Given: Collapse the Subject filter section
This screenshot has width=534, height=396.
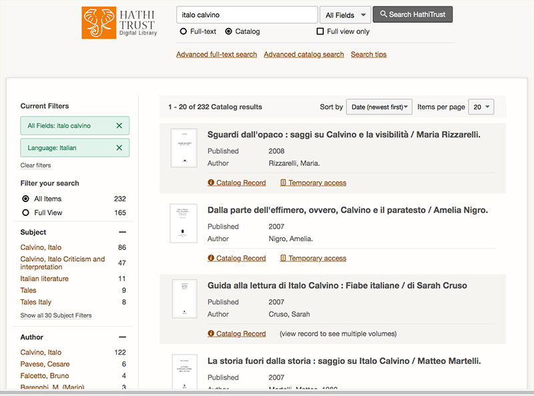Looking at the screenshot, I should (x=122, y=233).
